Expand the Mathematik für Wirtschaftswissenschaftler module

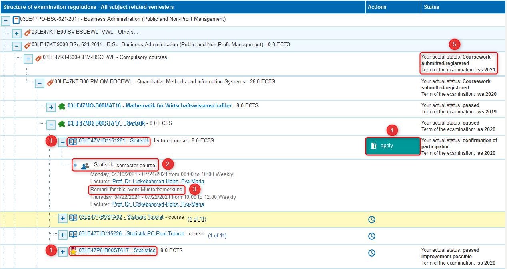[51, 107]
